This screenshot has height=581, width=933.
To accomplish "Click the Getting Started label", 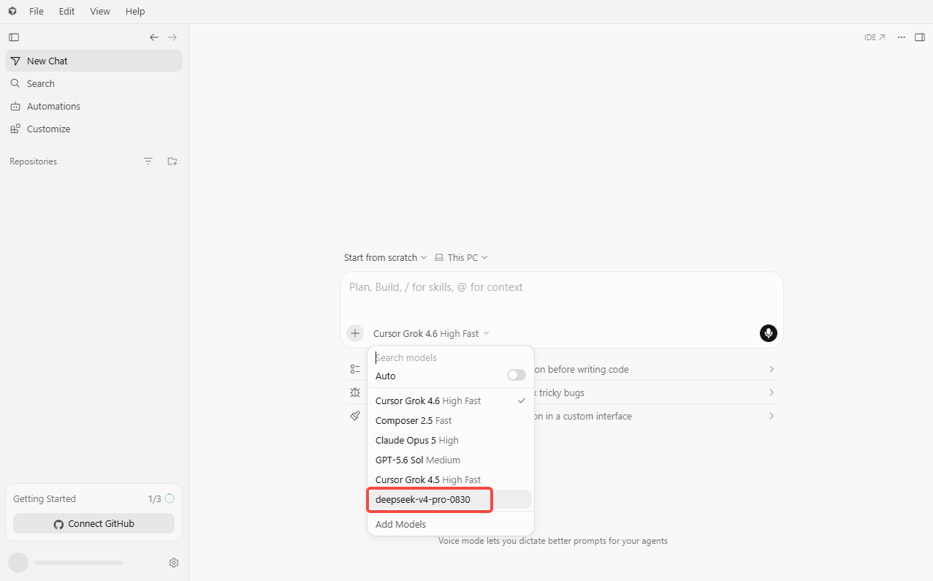I will coord(45,498).
